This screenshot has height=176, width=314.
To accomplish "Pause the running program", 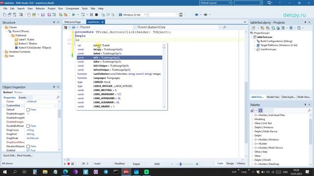I will (92, 15).
